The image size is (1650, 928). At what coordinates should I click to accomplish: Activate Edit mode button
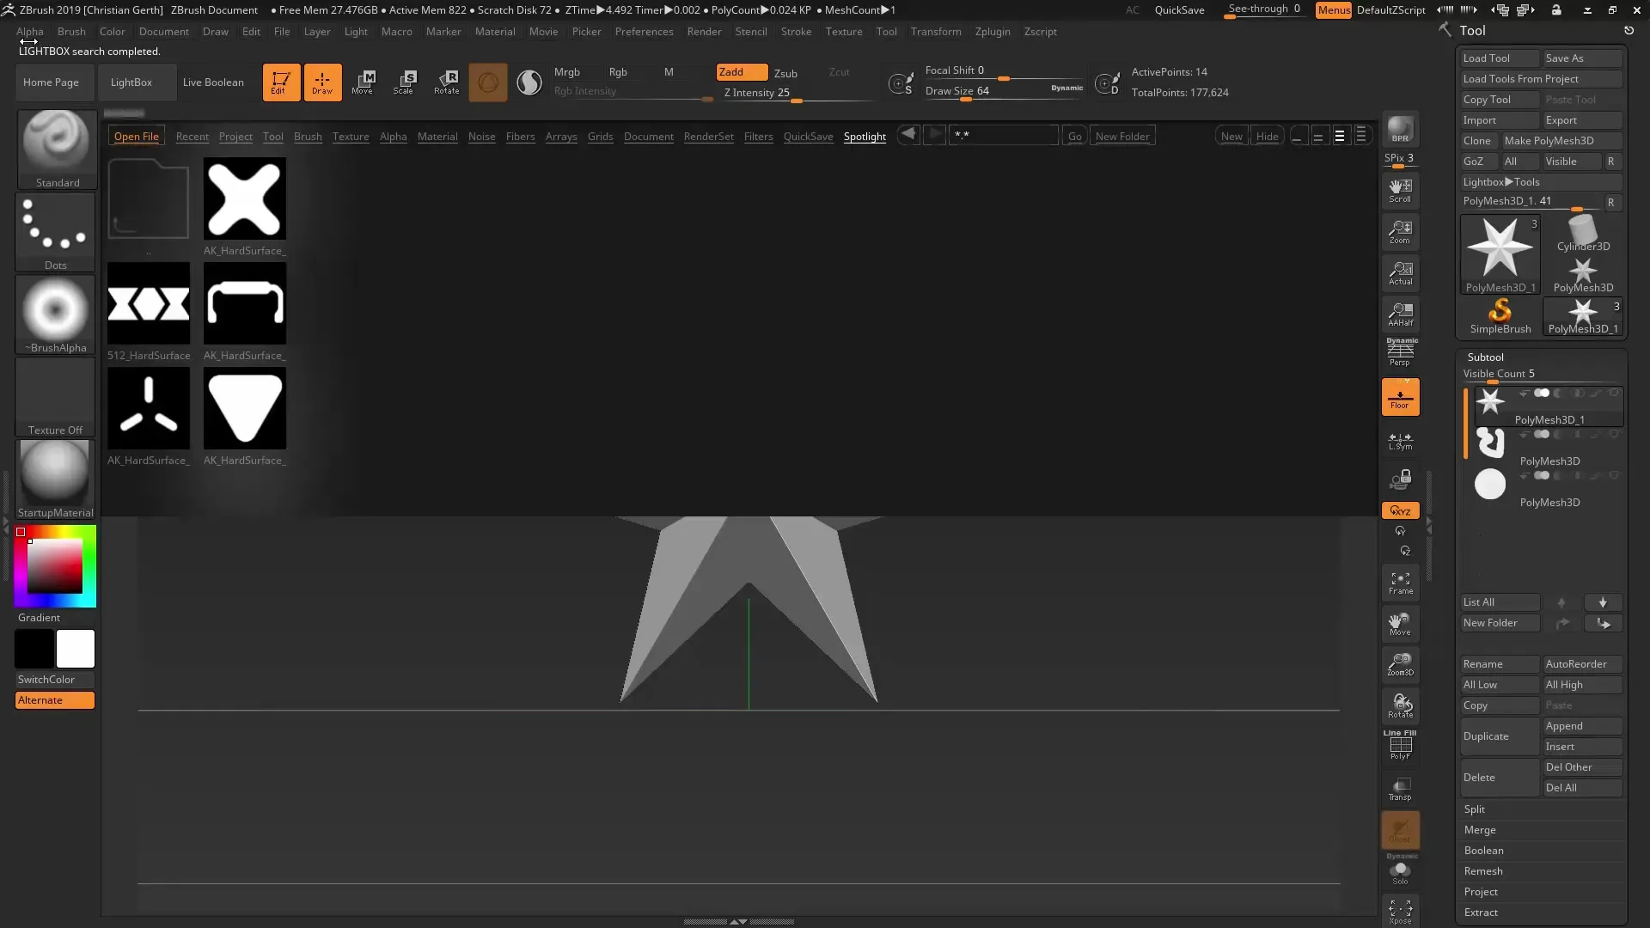tap(281, 82)
